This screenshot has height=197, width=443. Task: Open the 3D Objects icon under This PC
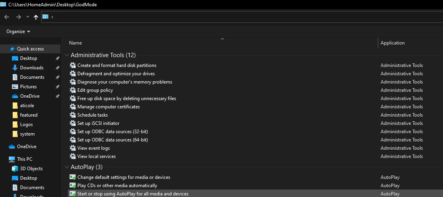pyautogui.click(x=15, y=169)
